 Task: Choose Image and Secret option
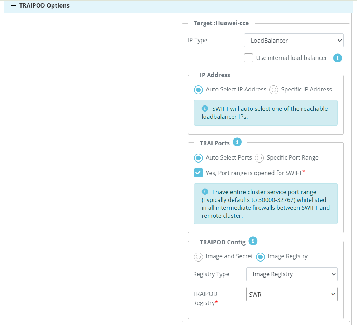(198, 256)
